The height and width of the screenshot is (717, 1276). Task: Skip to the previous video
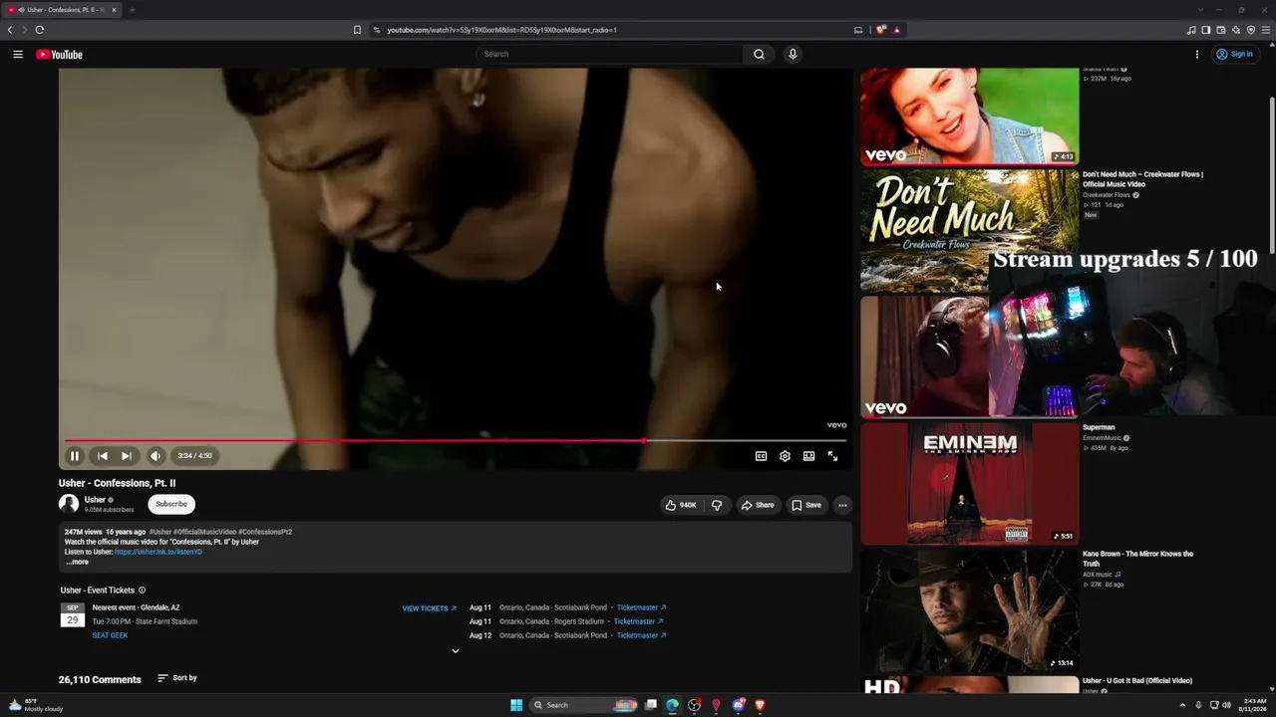pyautogui.click(x=102, y=456)
